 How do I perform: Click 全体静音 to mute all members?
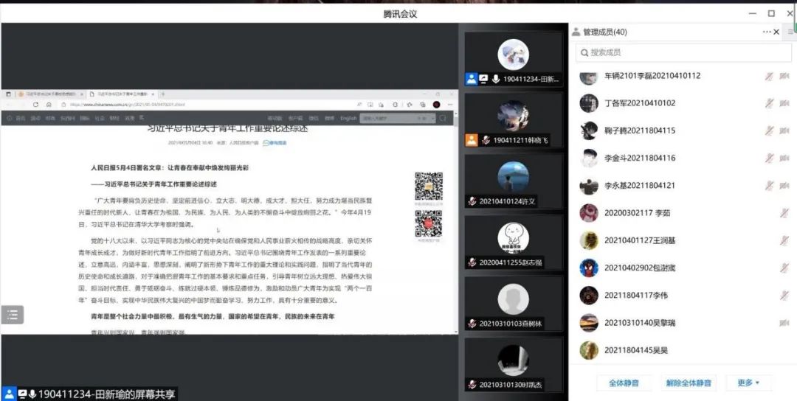tap(624, 383)
